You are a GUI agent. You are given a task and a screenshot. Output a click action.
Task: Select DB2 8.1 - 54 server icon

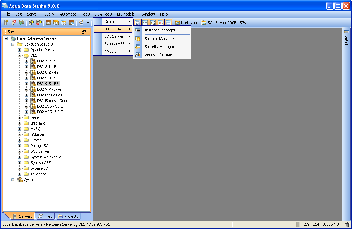pyautogui.click(x=33, y=67)
